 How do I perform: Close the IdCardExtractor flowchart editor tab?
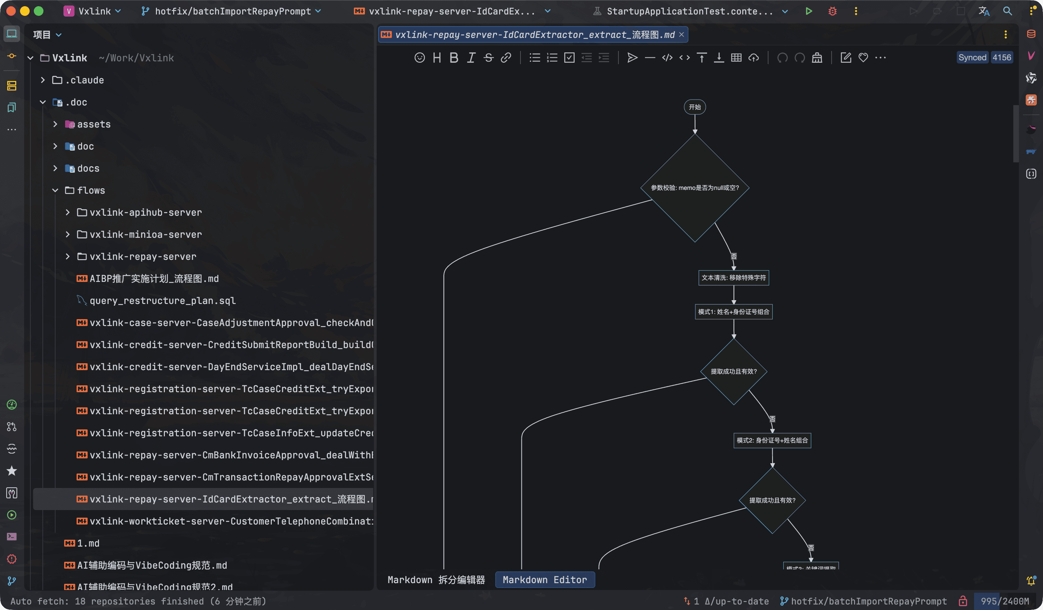click(681, 34)
